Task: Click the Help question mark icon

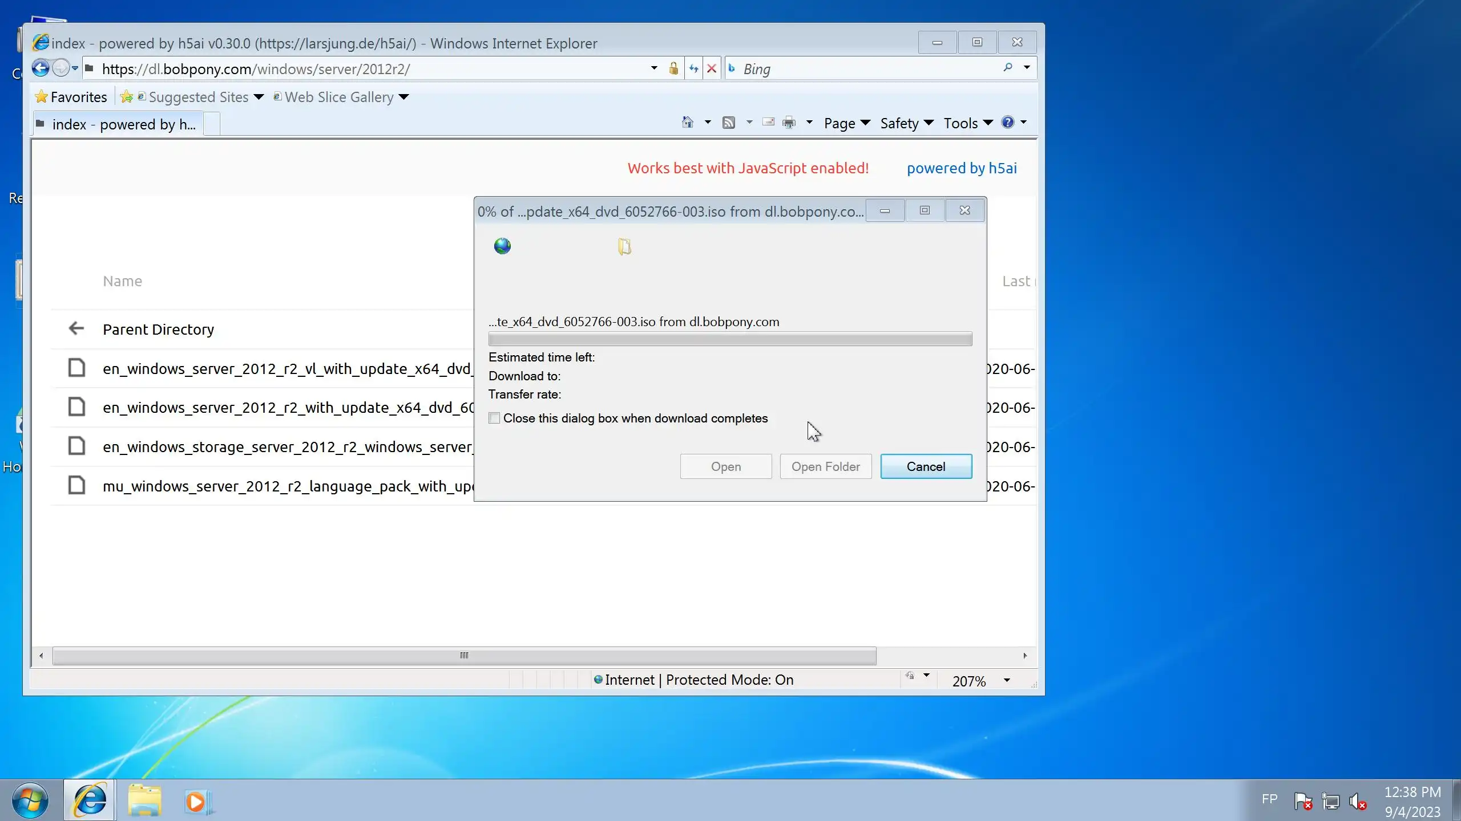Action: coord(1008,123)
